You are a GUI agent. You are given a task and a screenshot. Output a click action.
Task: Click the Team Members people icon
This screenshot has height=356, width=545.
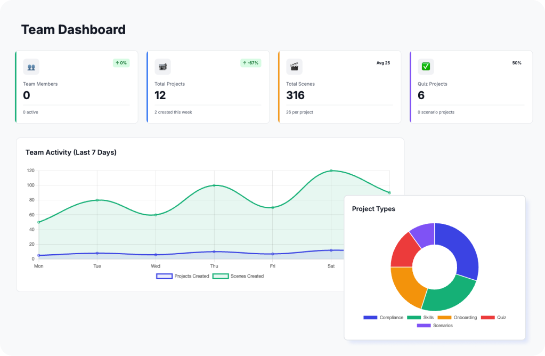pyautogui.click(x=31, y=67)
